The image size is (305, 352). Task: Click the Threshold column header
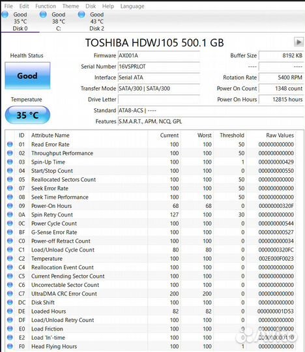232,136
